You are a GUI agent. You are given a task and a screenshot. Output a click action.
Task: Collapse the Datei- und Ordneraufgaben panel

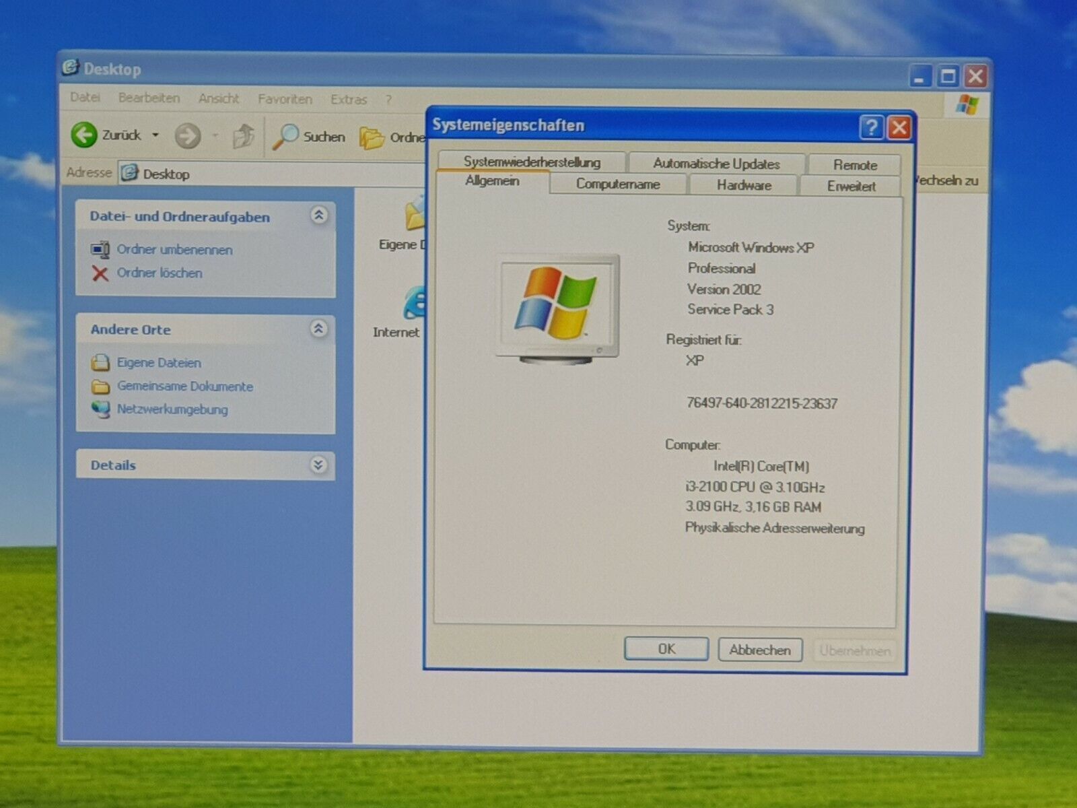[x=319, y=215]
